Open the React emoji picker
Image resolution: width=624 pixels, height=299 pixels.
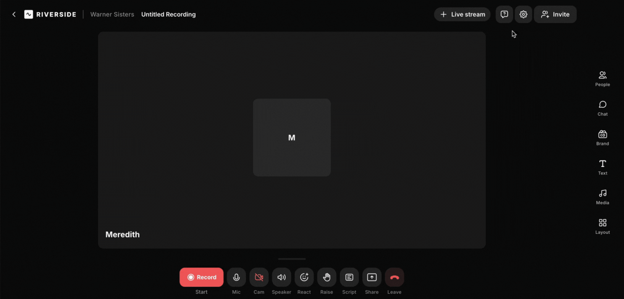tap(304, 277)
